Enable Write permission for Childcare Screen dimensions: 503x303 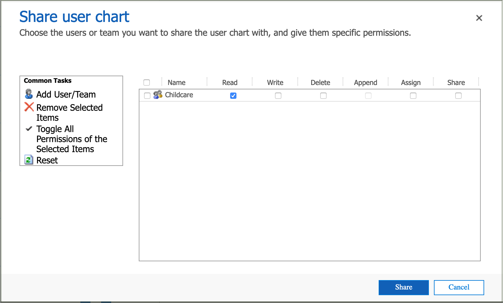(278, 96)
